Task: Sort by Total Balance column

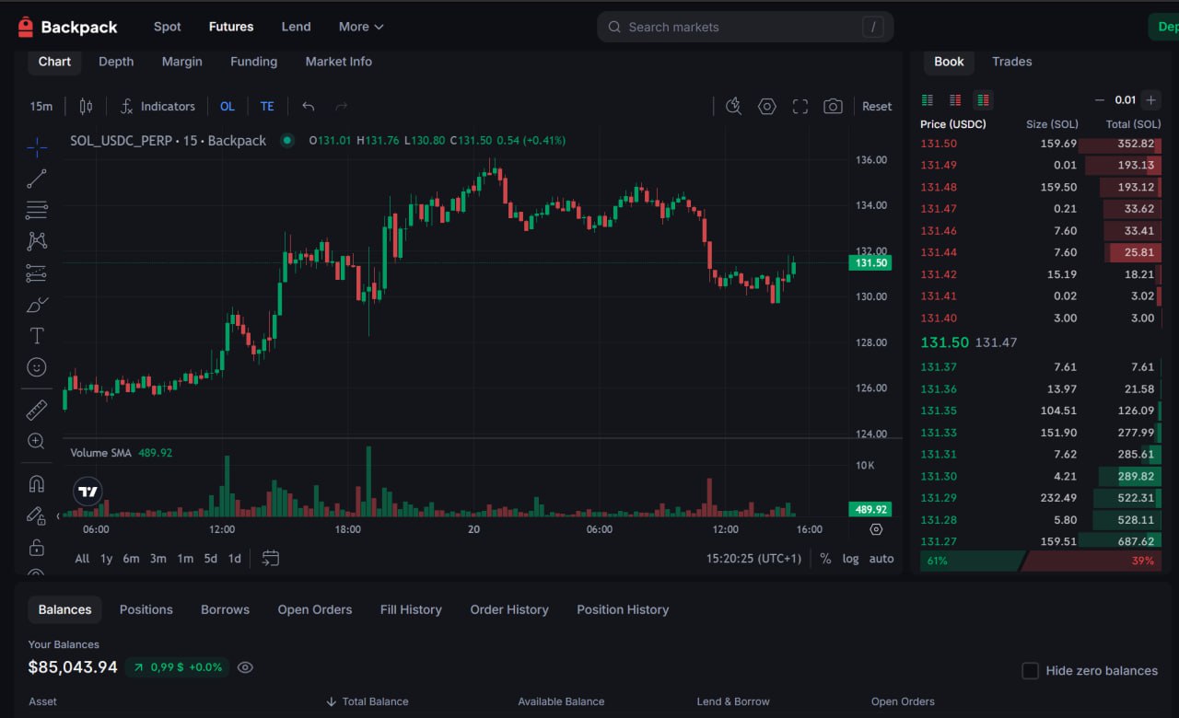Action: tap(368, 701)
